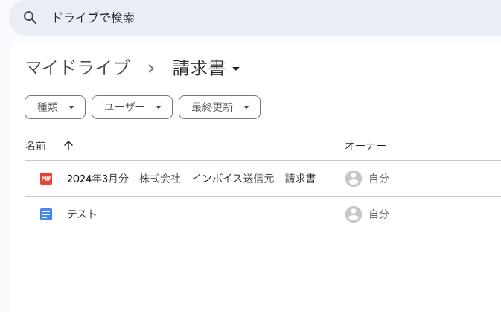Screen dimensions: 501x312
Task: Open the 最終更新 filter dropdown
Action: (219, 107)
